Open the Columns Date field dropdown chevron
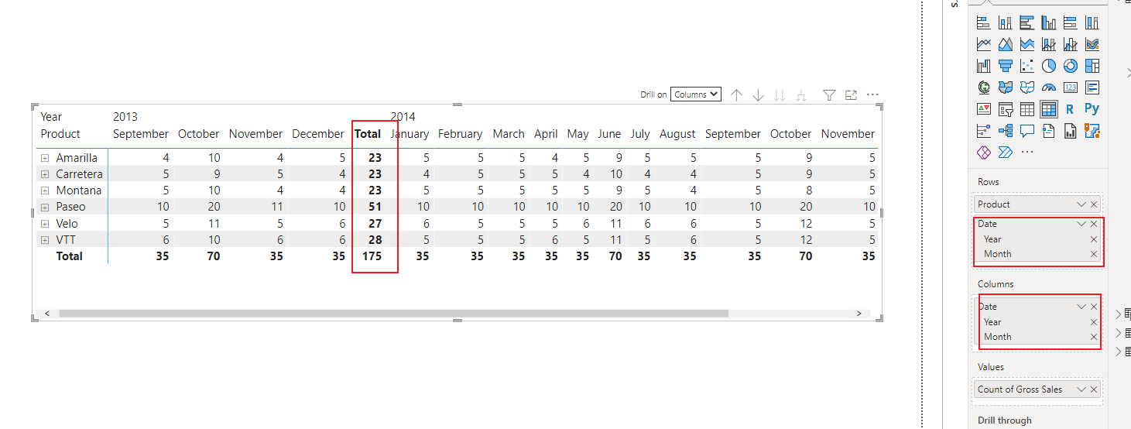This screenshot has width=1131, height=429. pos(1081,307)
